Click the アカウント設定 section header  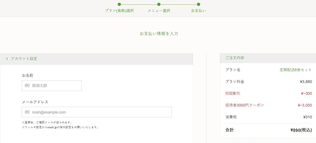(96, 59)
